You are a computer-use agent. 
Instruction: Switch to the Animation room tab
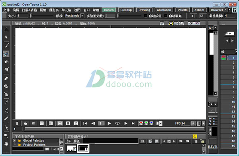click(164, 10)
